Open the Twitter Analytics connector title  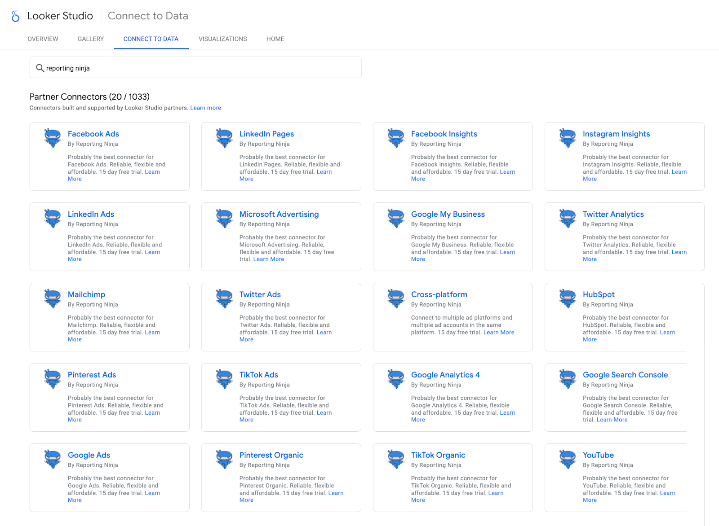[613, 214]
